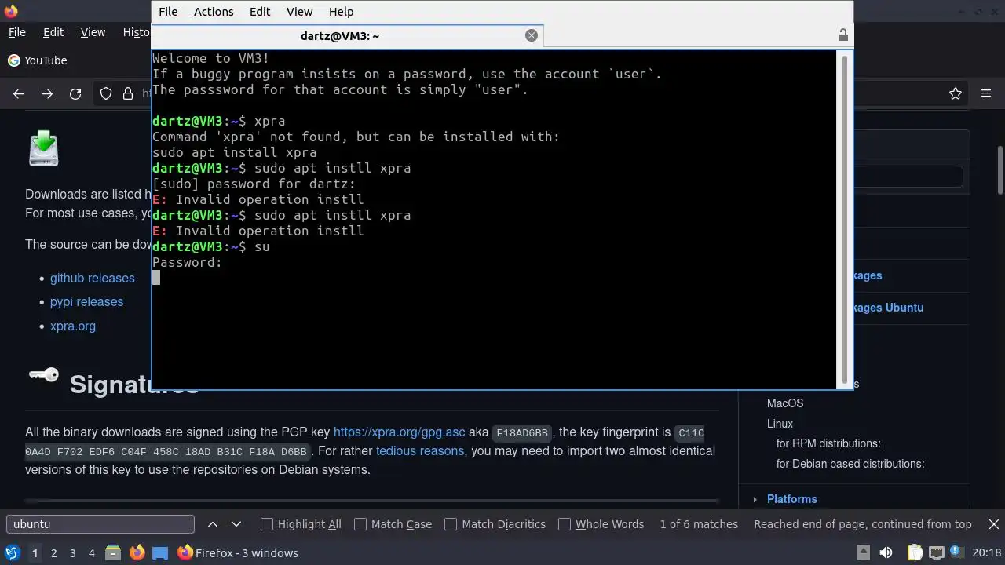1005x565 pixels.
Task: Open Firefox File menu
Action: (x=17, y=32)
